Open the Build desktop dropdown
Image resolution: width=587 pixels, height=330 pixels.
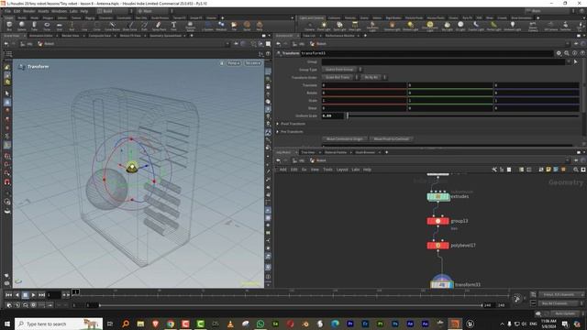pyautogui.click(x=115, y=11)
